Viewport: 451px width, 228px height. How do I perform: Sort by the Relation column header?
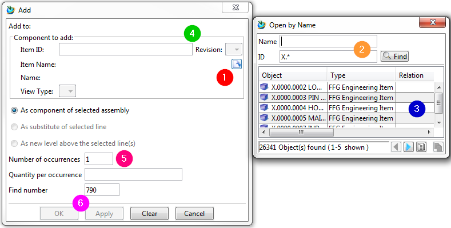(x=414, y=75)
